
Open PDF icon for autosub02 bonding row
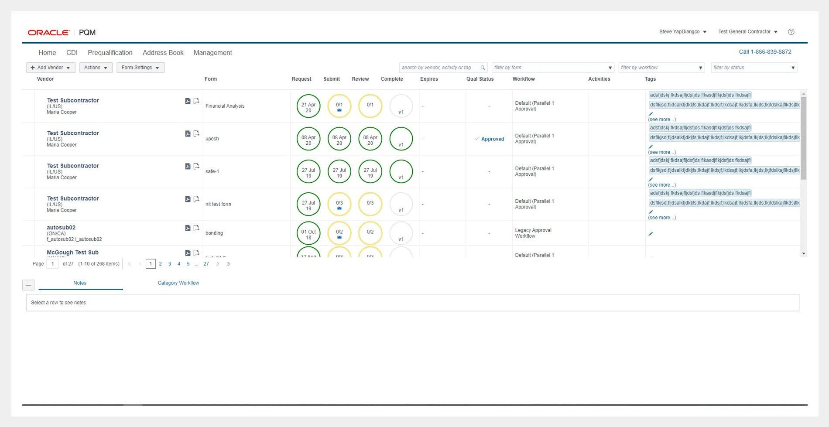(x=188, y=228)
